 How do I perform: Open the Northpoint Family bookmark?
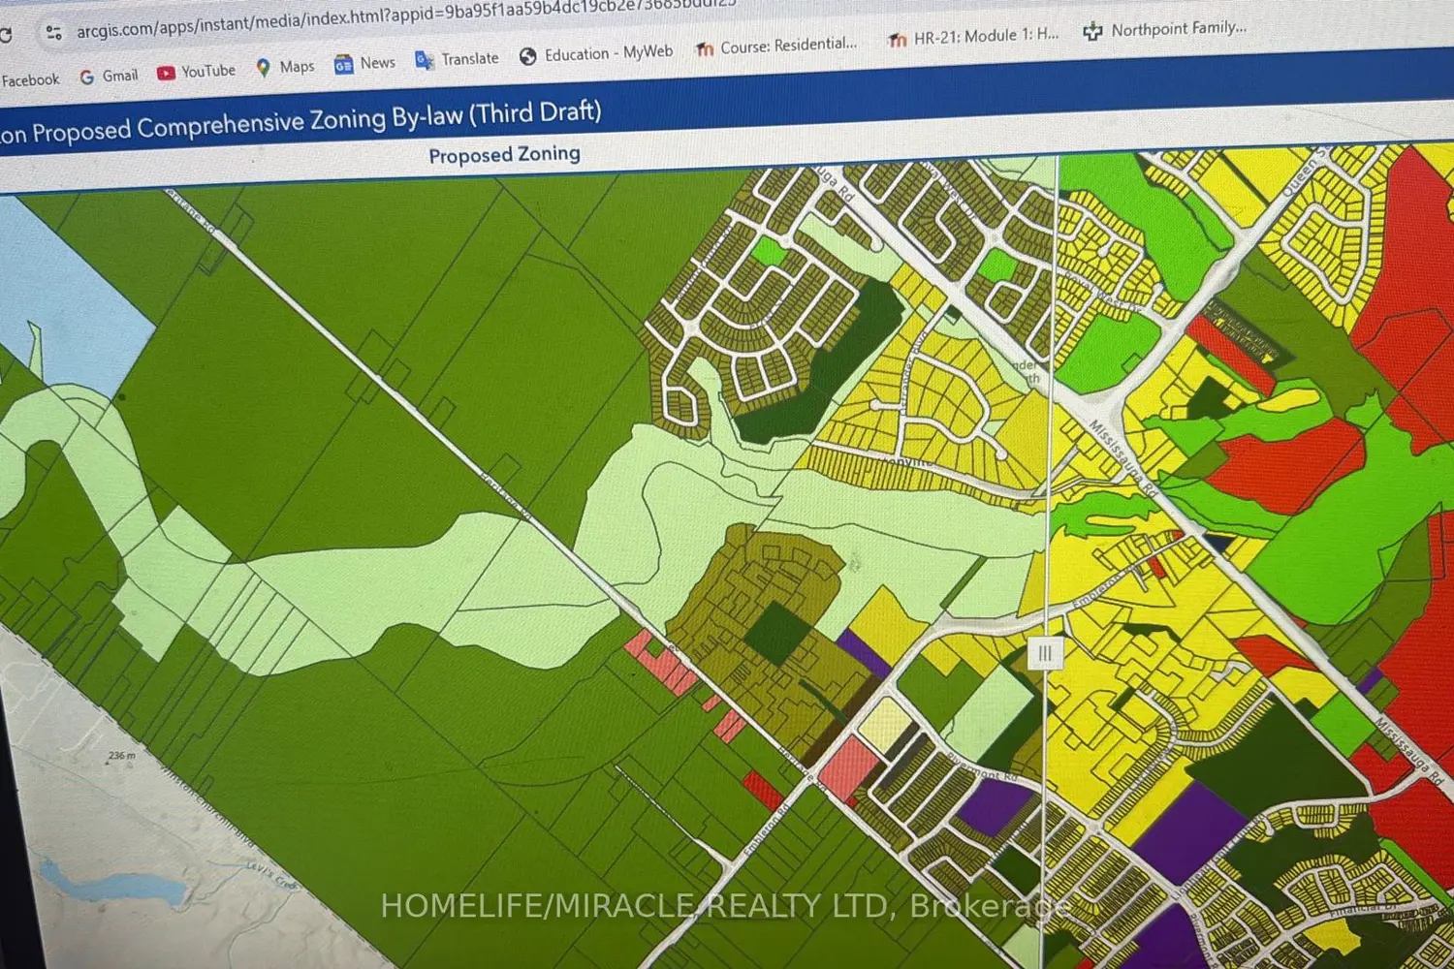pos(1165,29)
